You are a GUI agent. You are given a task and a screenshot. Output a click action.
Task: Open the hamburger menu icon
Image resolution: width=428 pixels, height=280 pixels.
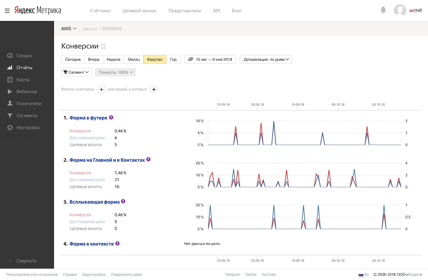[7, 10]
